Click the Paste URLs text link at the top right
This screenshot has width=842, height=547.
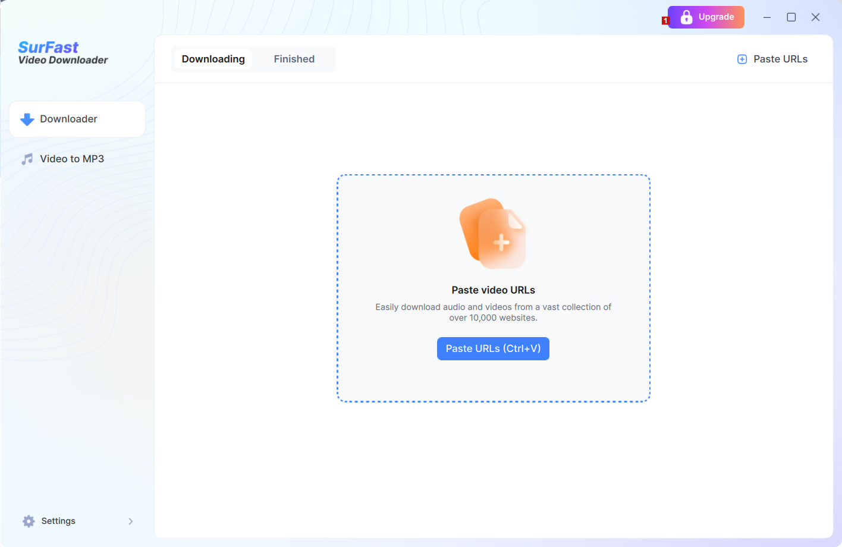click(780, 59)
